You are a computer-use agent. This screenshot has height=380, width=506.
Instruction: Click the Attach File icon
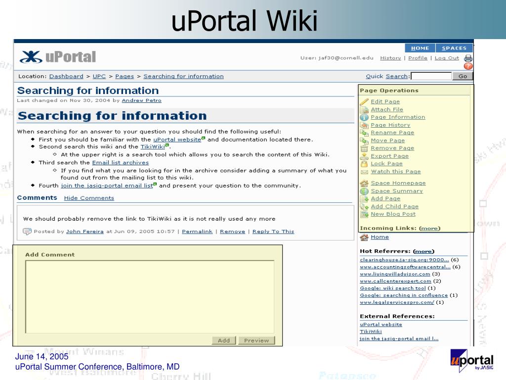point(364,109)
